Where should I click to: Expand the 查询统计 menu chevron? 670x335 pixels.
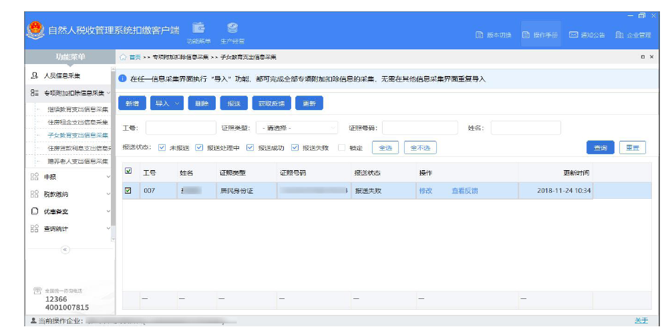pos(108,229)
